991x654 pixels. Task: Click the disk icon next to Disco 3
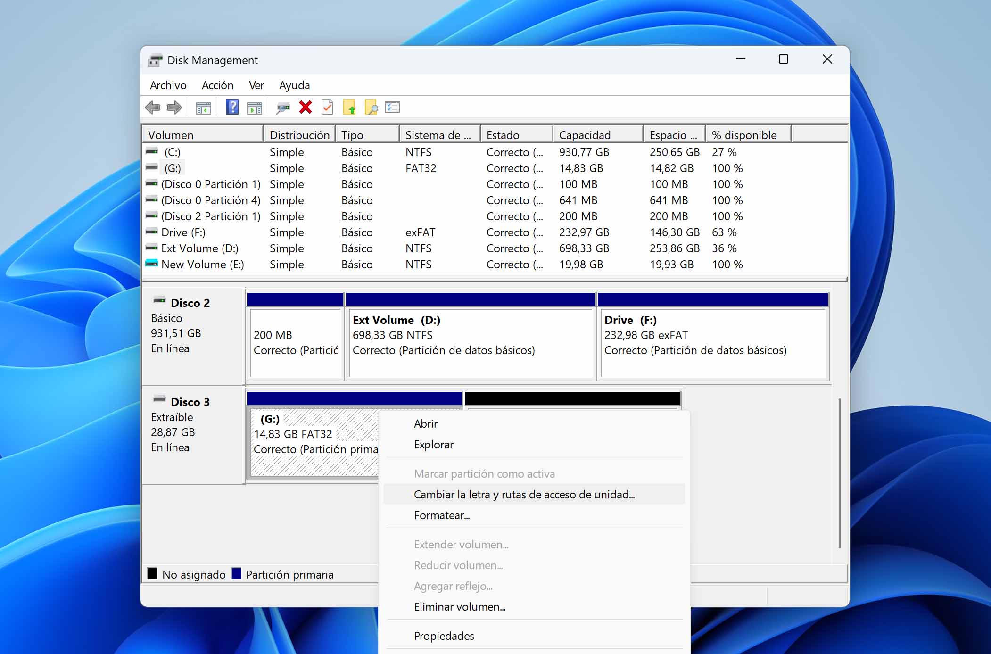tap(159, 399)
